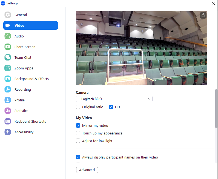This screenshot has width=218, height=179.
Task: Switch to Keyboard Shortcuts settings
Action: 30,121
